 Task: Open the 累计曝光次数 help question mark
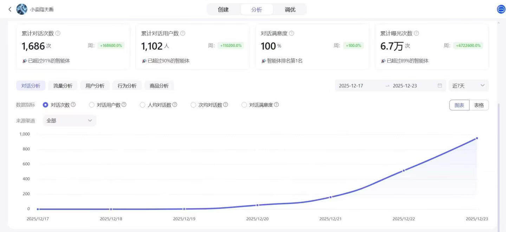[416, 33]
